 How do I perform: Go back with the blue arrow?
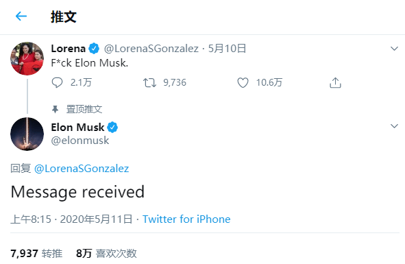pyautogui.click(x=21, y=16)
